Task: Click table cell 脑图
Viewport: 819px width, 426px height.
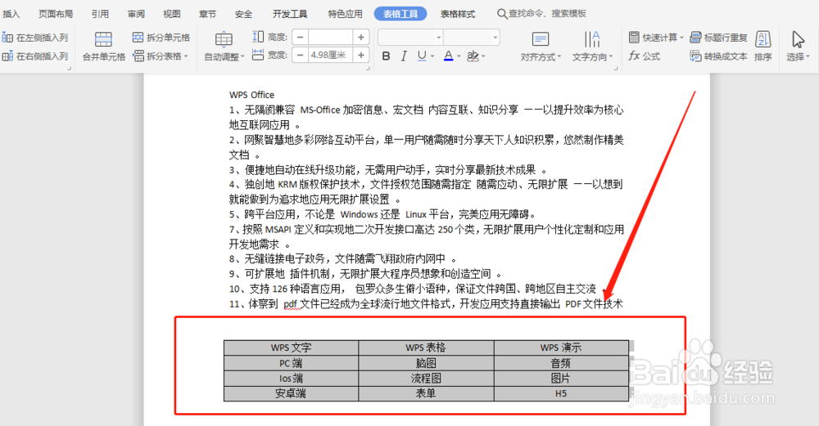Action: pyautogui.click(x=426, y=363)
